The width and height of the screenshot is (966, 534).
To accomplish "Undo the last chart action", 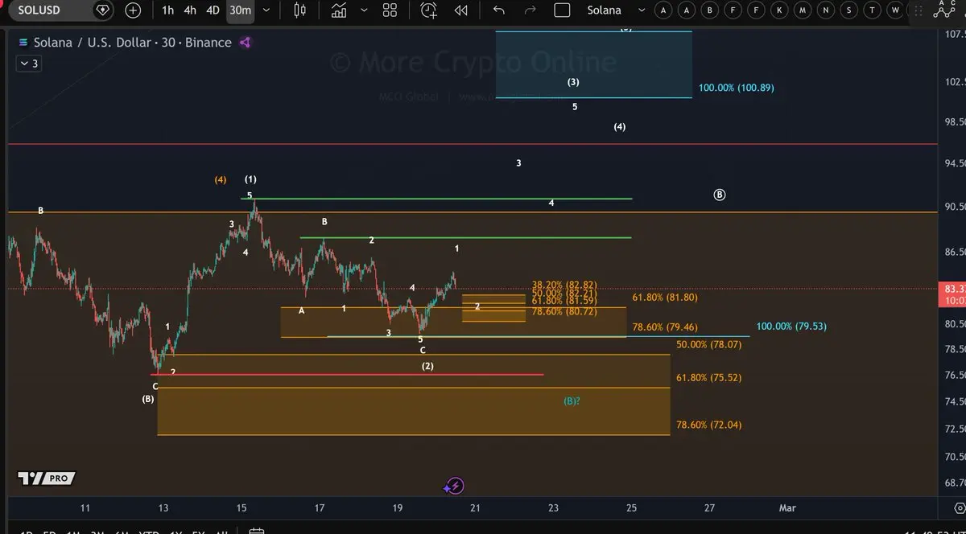I will (499, 10).
